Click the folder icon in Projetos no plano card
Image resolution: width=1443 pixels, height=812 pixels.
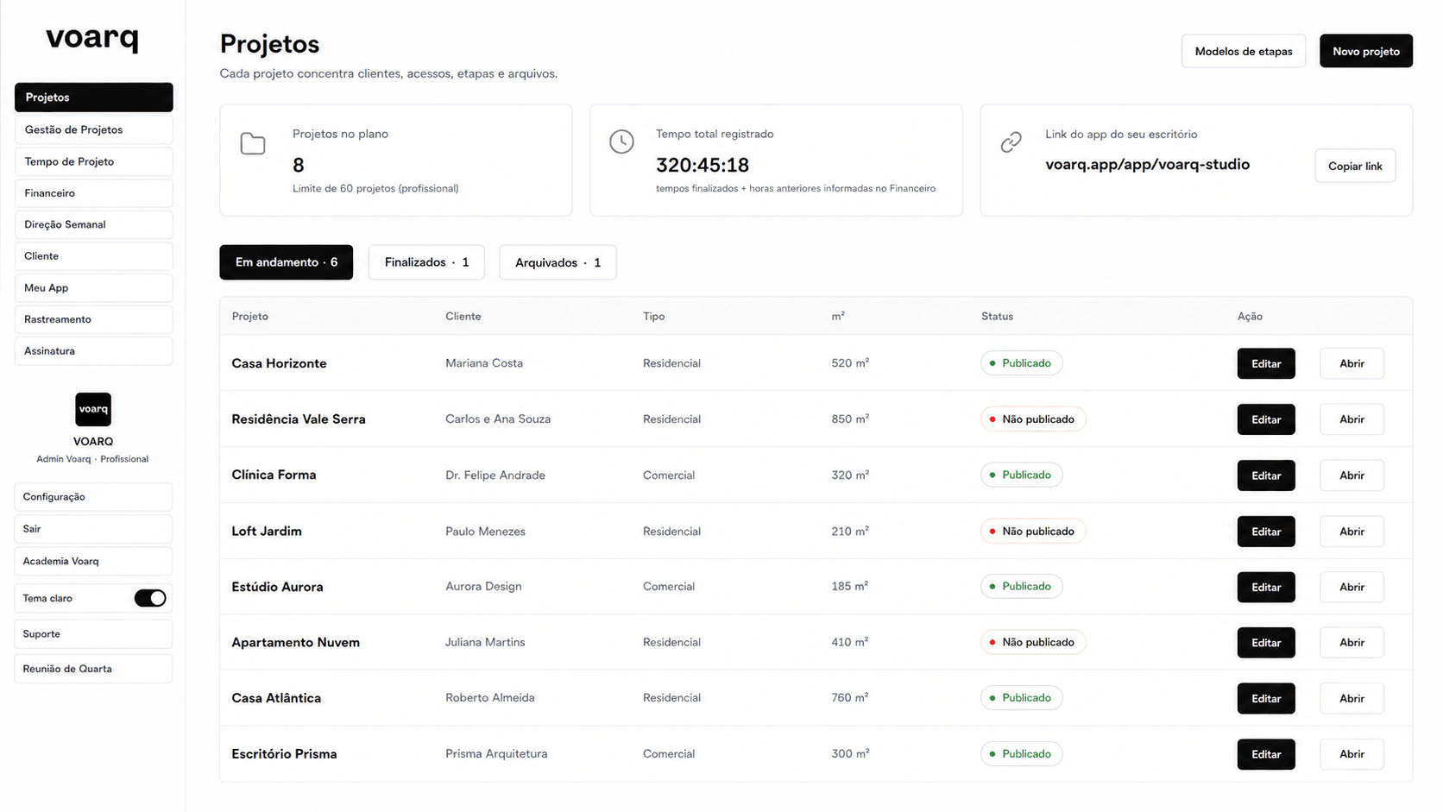click(253, 144)
